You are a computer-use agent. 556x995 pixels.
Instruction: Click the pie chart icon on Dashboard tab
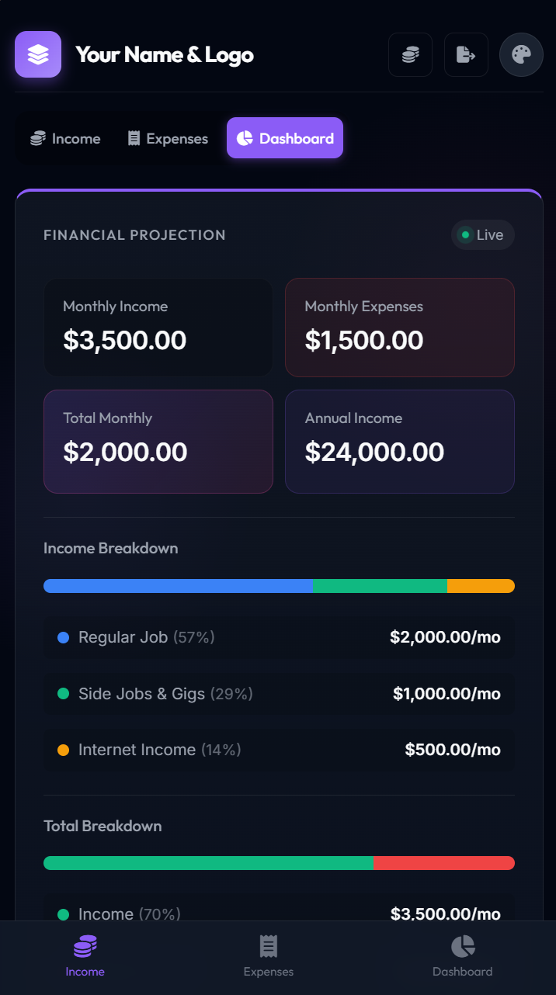(245, 138)
